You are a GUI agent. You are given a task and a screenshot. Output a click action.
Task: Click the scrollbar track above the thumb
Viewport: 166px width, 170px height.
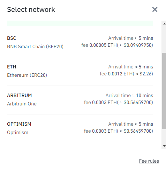click(x=164, y=39)
